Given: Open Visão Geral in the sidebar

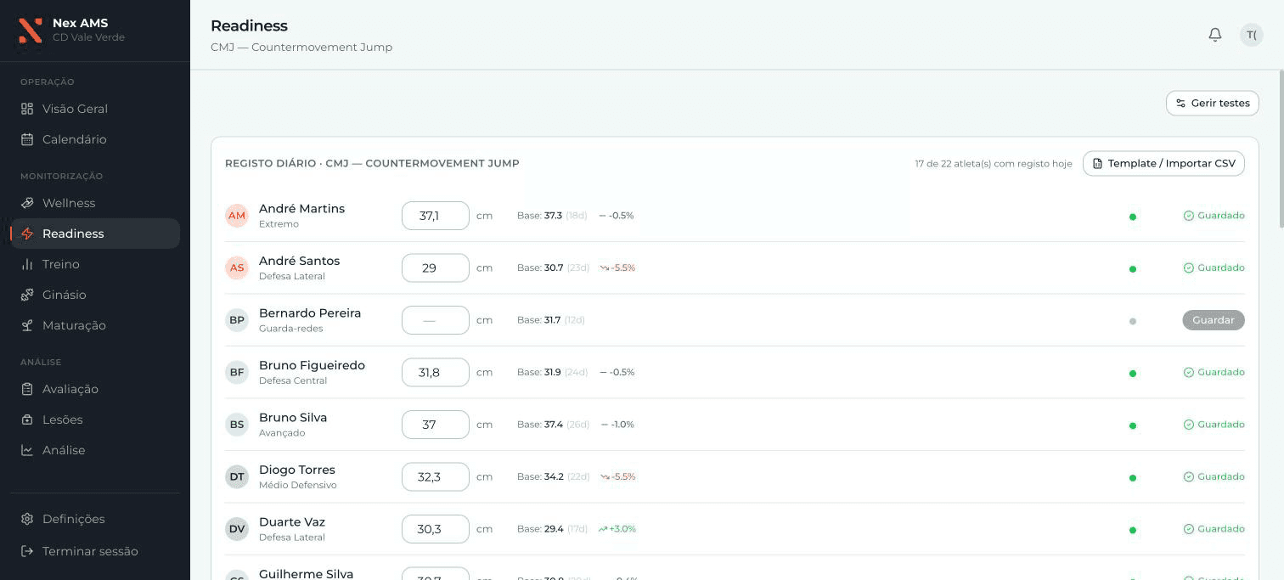Looking at the screenshot, I should [x=95, y=109].
